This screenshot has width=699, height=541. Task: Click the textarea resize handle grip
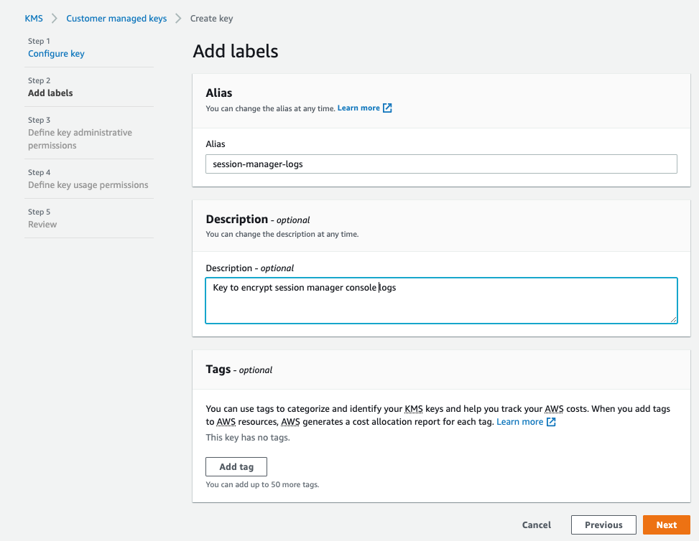674,319
